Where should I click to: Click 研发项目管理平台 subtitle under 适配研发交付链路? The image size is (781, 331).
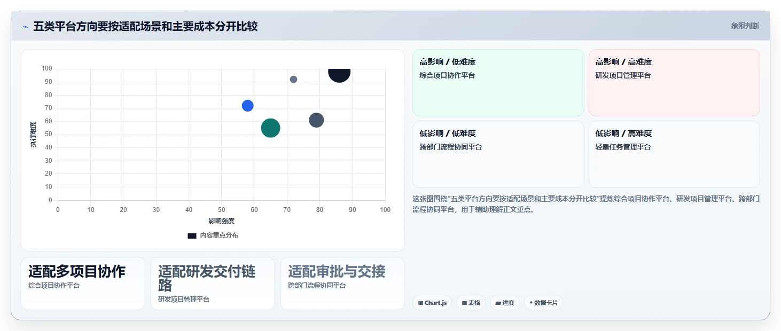point(184,300)
